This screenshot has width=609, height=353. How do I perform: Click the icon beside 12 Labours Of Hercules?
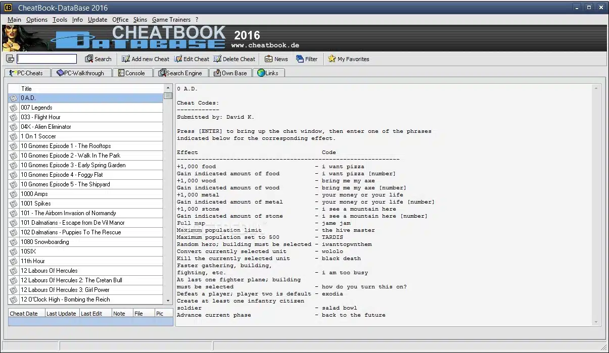tap(14, 271)
